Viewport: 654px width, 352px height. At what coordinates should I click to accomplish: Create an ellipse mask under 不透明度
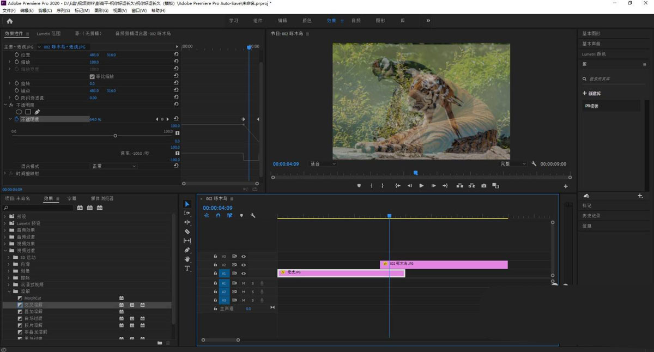(x=19, y=112)
